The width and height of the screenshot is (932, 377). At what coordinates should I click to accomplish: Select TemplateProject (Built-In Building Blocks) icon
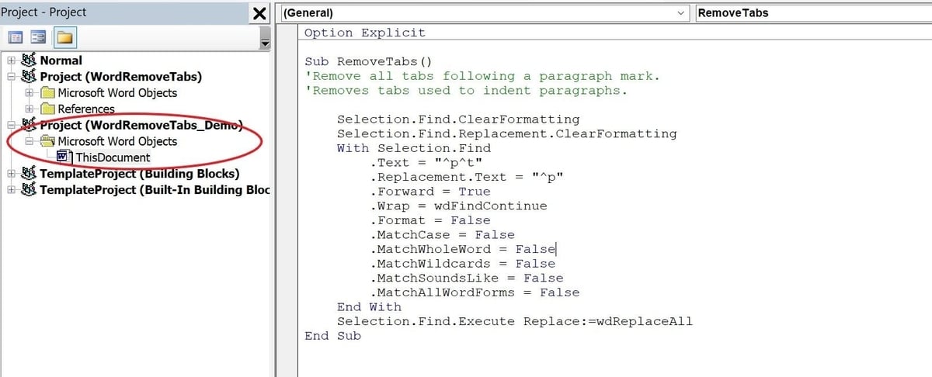[29, 190]
